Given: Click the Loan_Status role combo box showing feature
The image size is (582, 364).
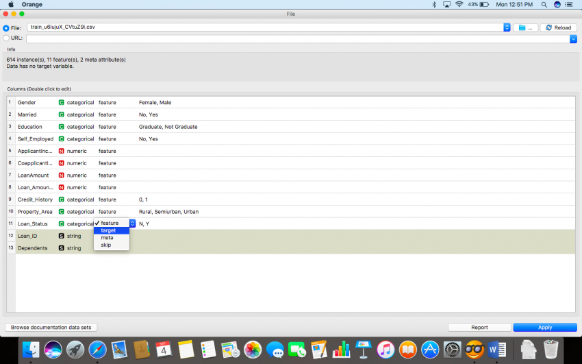Looking at the screenshot, I should pyautogui.click(x=114, y=223).
